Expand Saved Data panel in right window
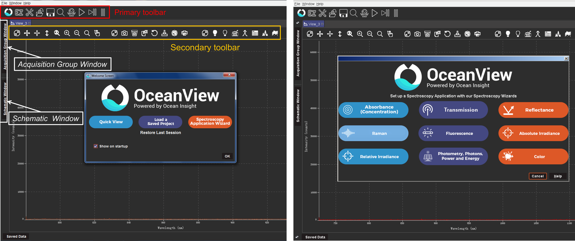Viewport: 575px width, 241px height. click(x=315, y=237)
